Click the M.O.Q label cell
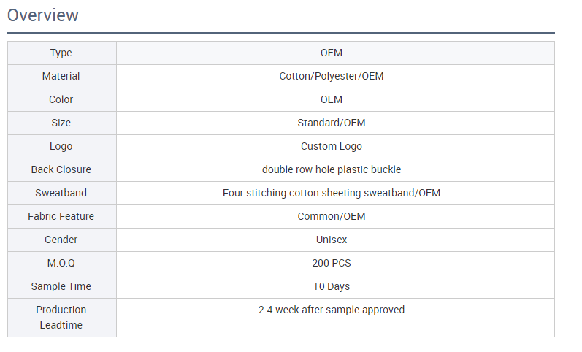The height and width of the screenshot is (352, 582). (61, 263)
